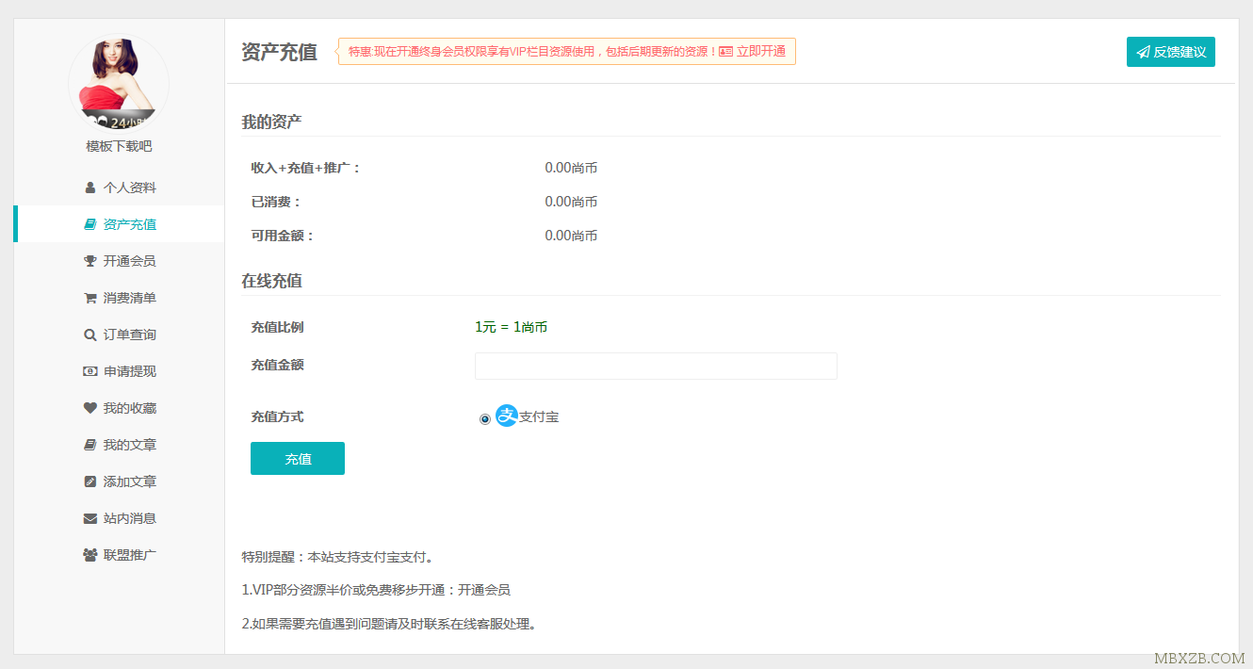Select the 支付宝 payment radio button
Screen dimensions: 1253x669
click(x=483, y=417)
